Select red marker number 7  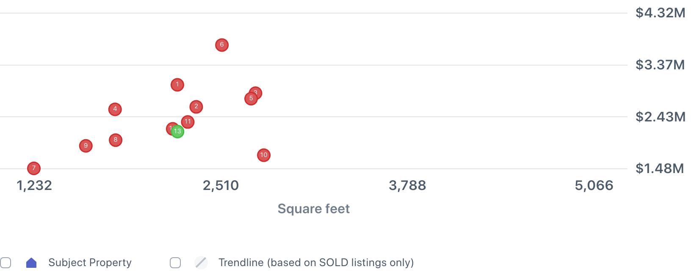pos(34,168)
